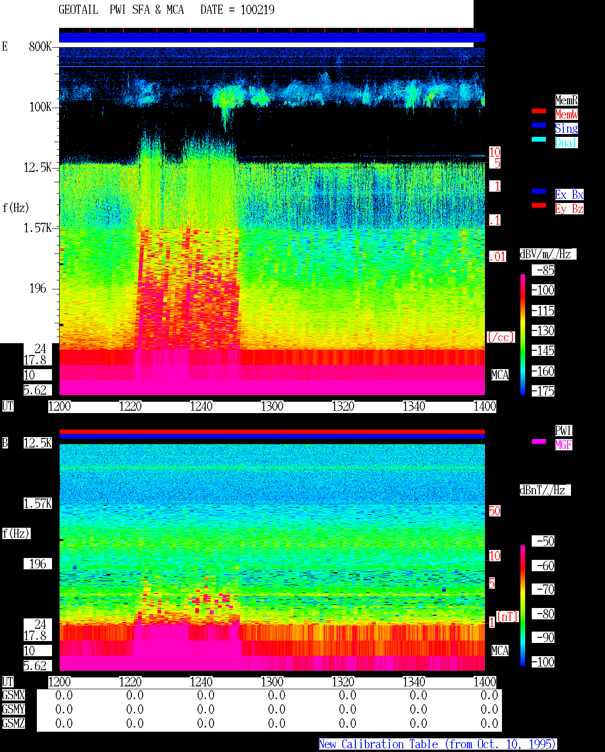Click the '[nT]' magnetic unit label
Viewport: 605px width, 752px height.
(x=508, y=617)
